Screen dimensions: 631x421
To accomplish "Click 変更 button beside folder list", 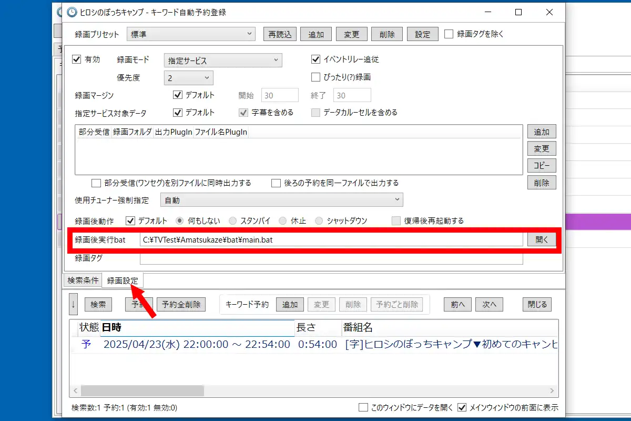I will click(542, 148).
